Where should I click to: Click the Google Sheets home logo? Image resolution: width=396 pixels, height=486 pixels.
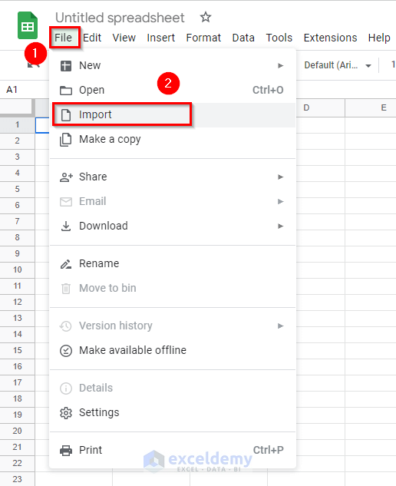point(28,25)
